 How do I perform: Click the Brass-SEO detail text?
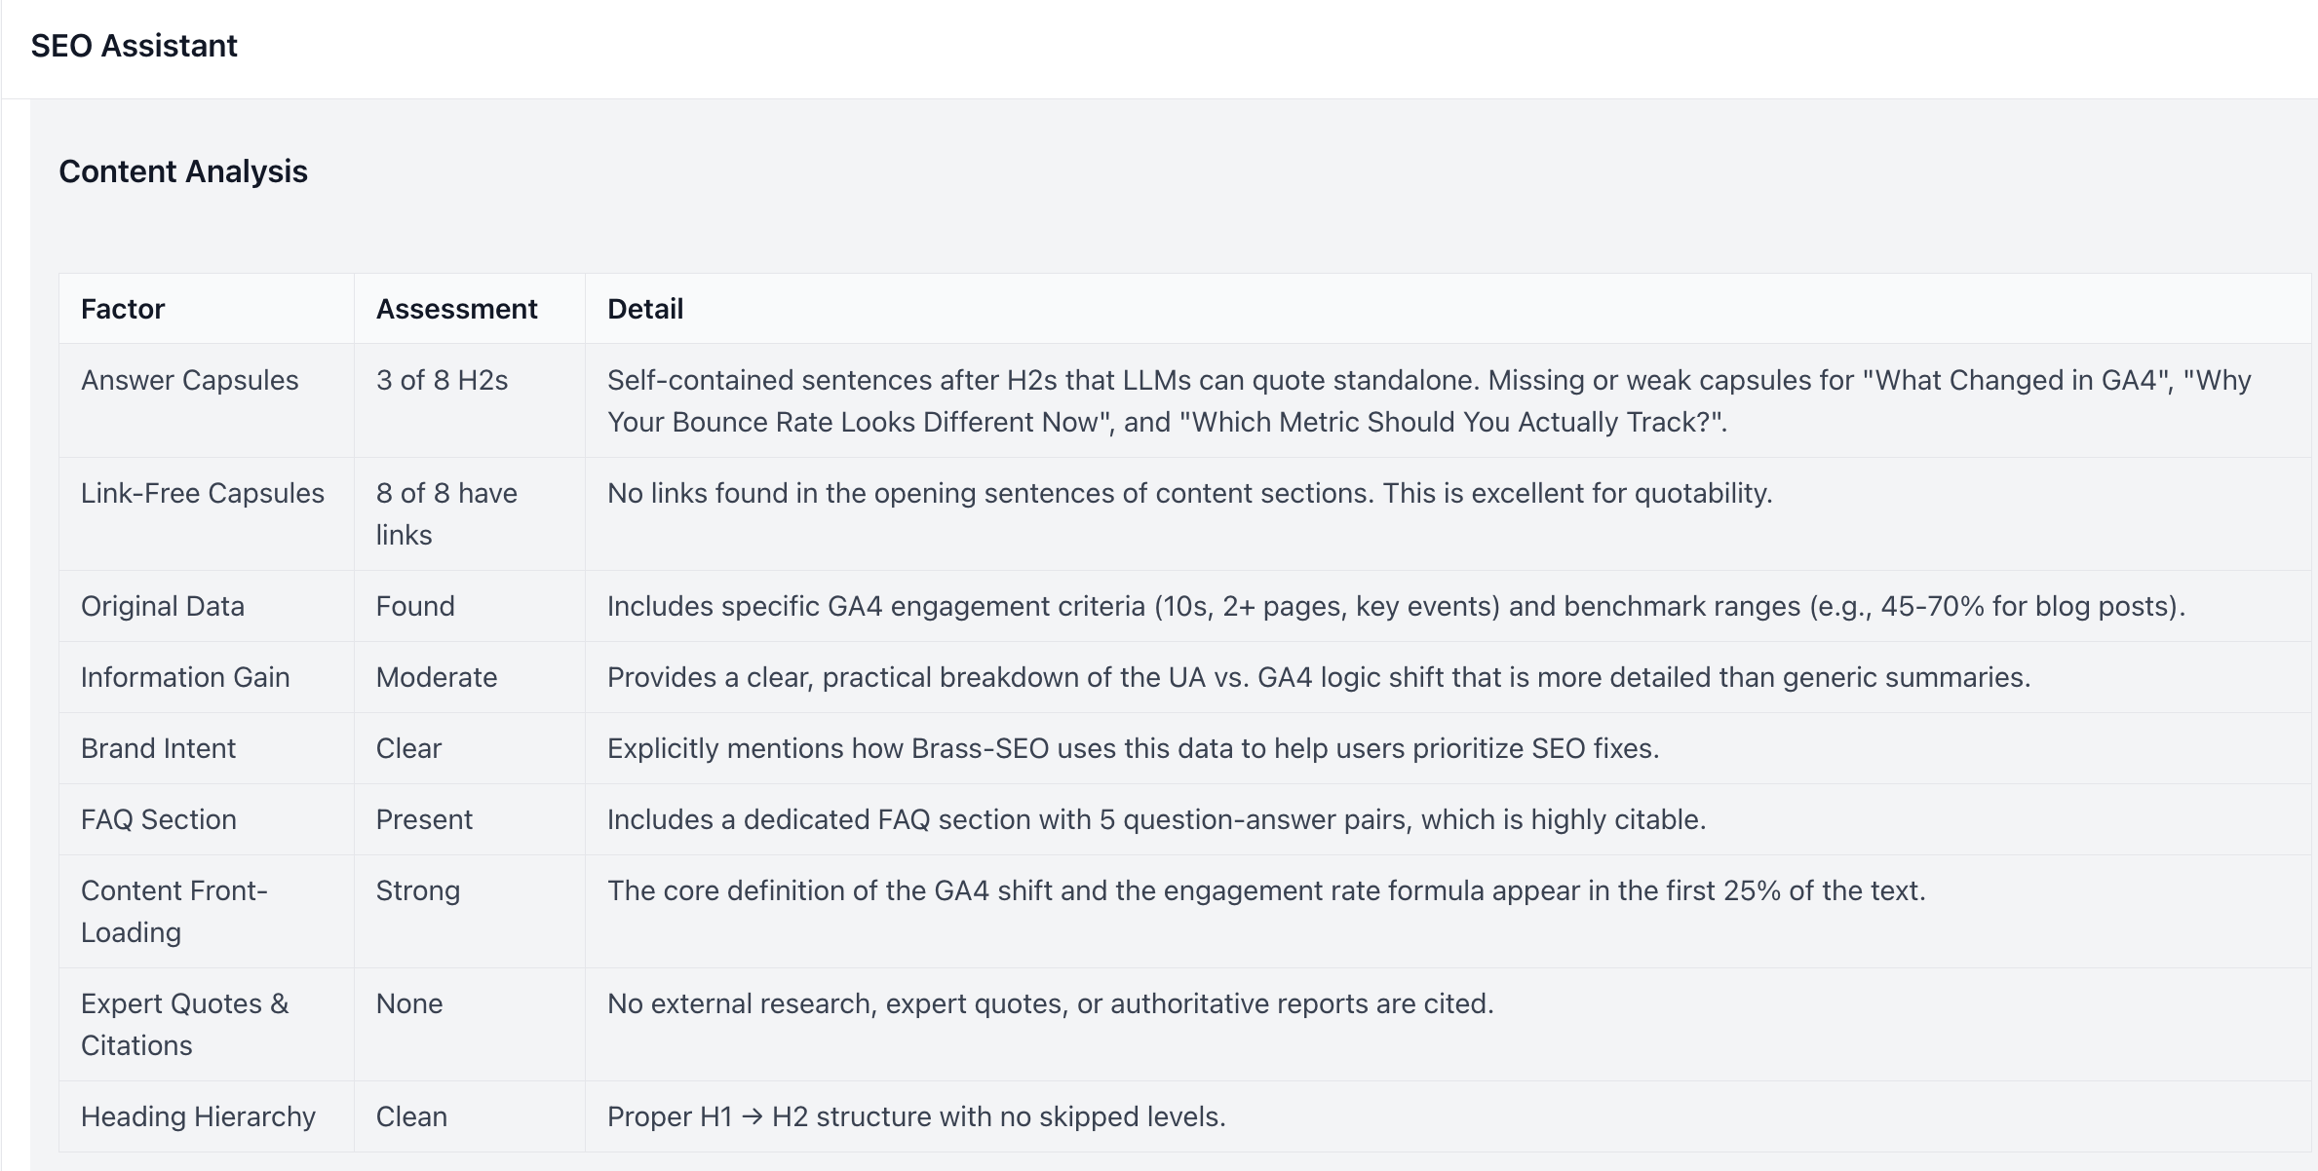tap(1133, 748)
